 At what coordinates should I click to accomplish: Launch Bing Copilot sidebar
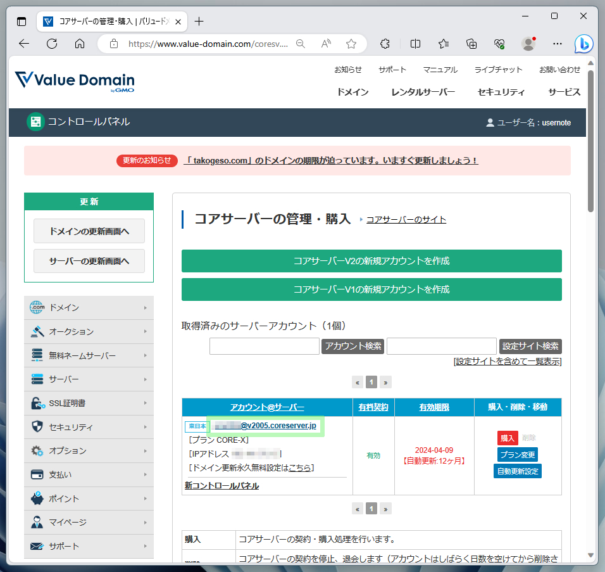click(x=583, y=44)
